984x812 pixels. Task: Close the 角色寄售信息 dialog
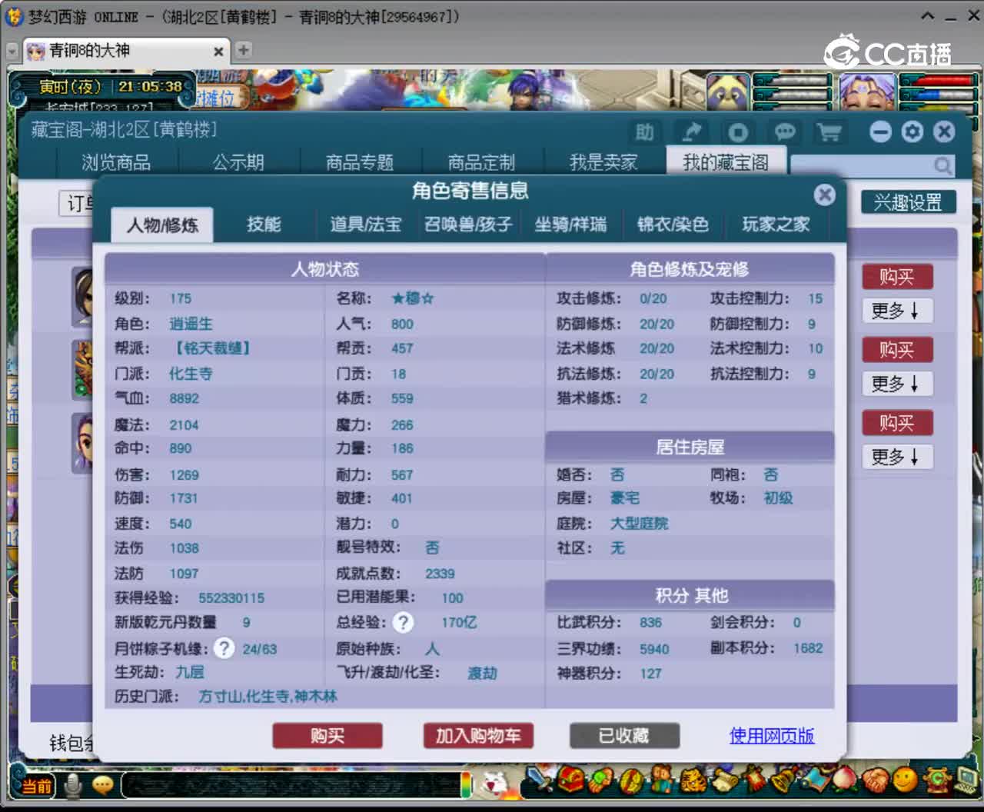(825, 195)
